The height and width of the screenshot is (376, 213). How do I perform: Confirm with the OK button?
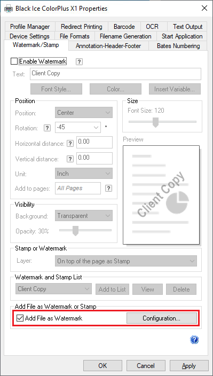(x=102, y=366)
